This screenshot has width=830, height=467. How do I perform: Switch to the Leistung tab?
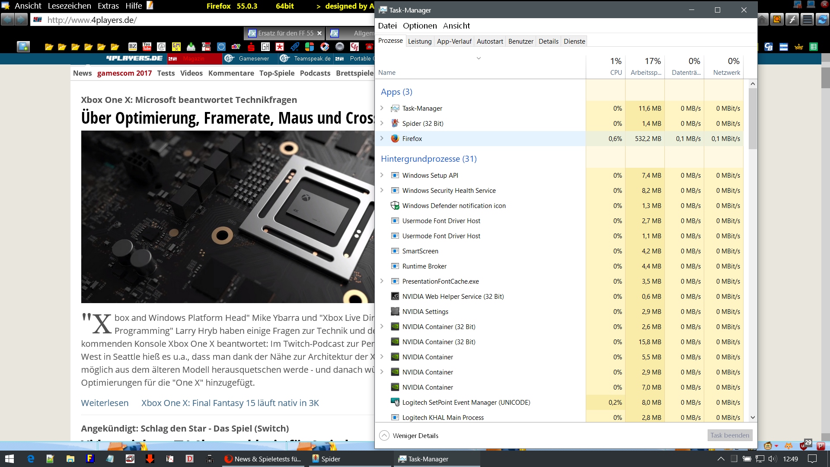[419, 42]
